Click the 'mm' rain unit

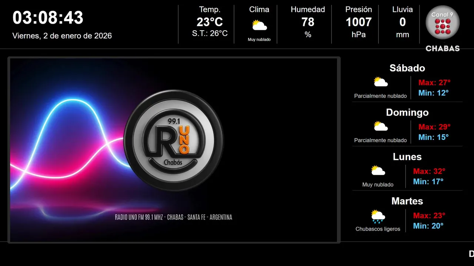403,35
